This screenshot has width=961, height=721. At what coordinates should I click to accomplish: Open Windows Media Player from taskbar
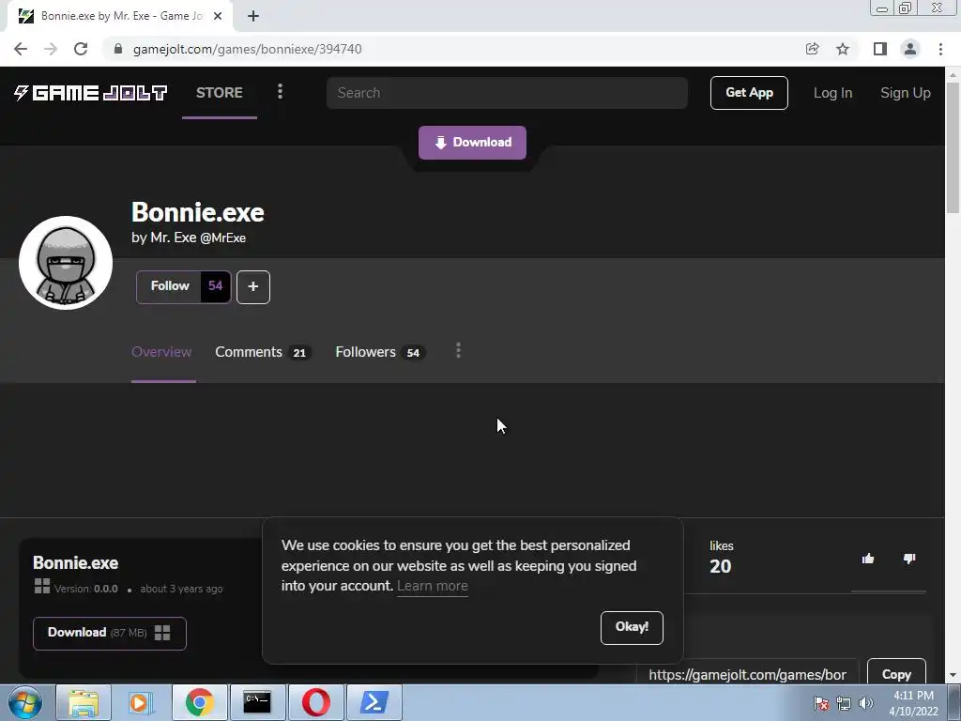141,702
